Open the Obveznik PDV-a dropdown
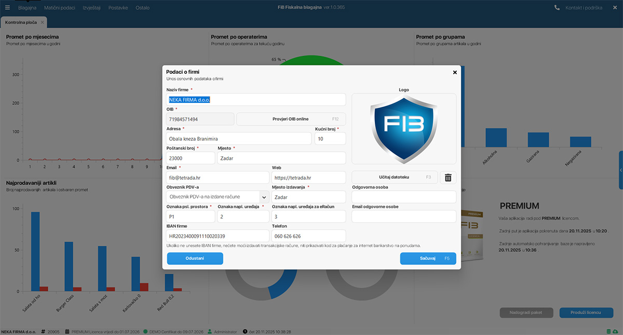Screen dimensions: 623x335 (x=264, y=197)
